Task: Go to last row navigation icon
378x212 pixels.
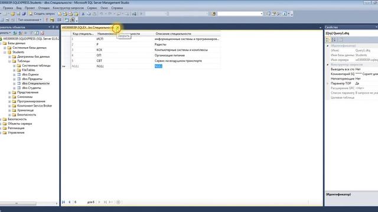Action: click(x=105, y=202)
